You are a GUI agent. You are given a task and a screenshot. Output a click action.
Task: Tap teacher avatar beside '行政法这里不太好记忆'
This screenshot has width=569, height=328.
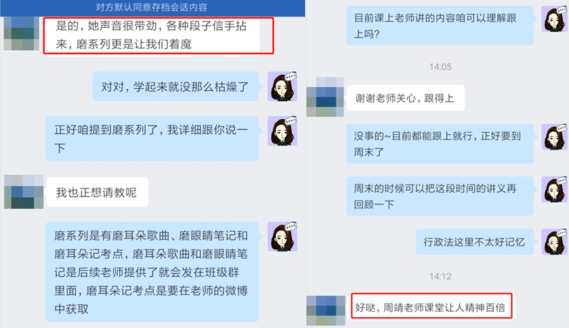coord(555,241)
